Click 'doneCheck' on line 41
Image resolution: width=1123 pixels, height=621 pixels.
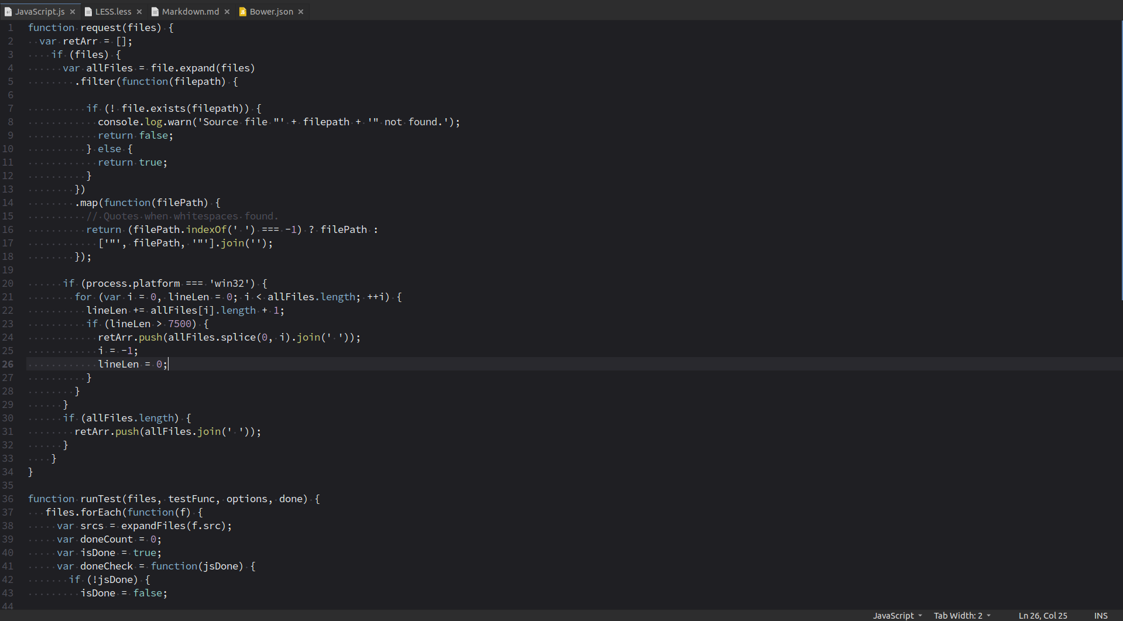[107, 566]
